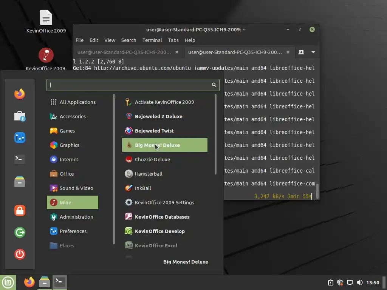The width and height of the screenshot is (387, 290).
Task: Select the Places category
Action: pyautogui.click(x=73, y=245)
